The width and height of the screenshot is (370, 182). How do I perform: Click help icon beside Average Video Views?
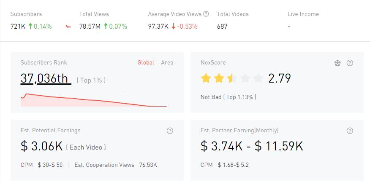coord(206,14)
